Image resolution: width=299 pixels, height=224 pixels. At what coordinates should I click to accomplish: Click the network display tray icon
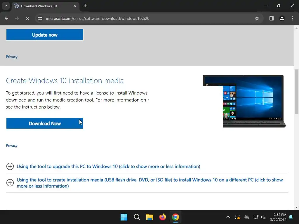256,217
